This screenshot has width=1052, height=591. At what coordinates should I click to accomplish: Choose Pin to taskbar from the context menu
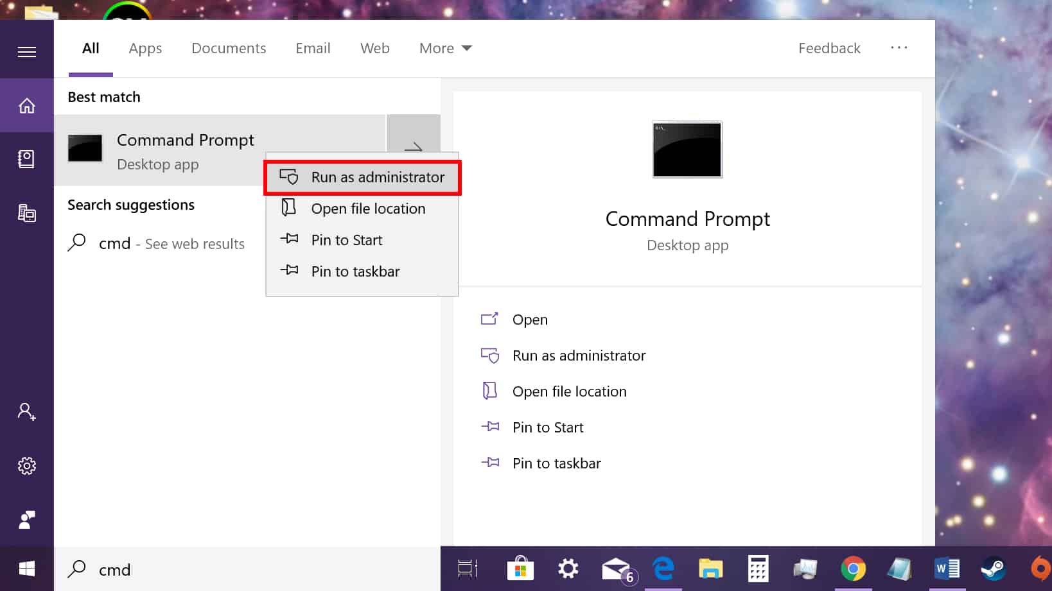355,271
